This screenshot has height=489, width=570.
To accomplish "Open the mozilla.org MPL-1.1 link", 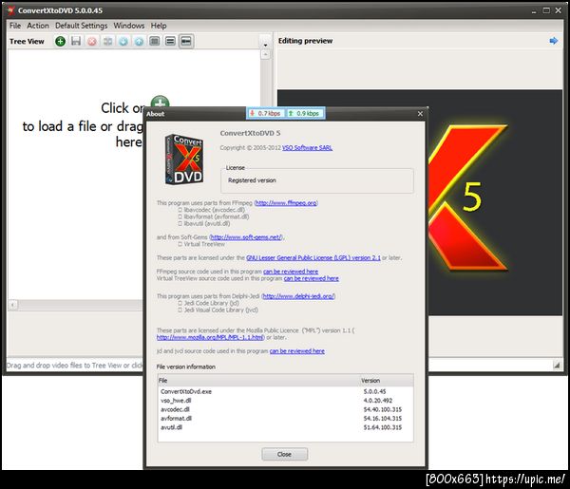I will pos(211,337).
